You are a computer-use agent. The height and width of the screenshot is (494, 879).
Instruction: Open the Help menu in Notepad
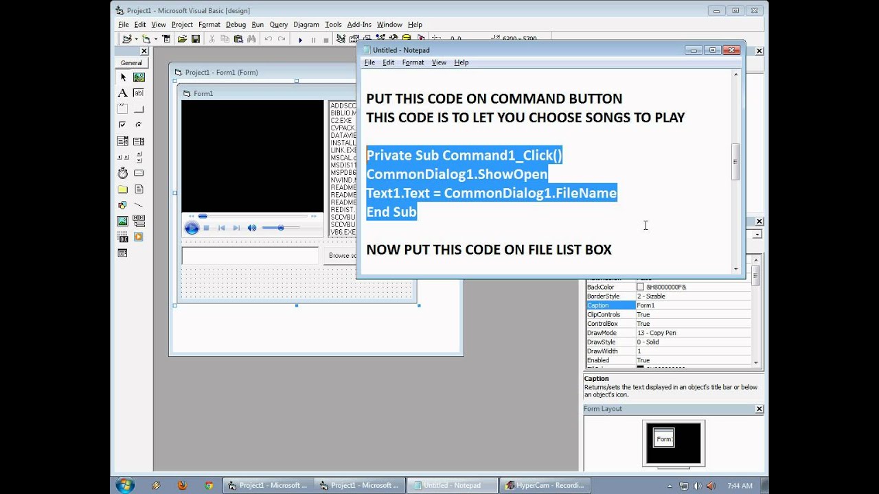tap(461, 62)
